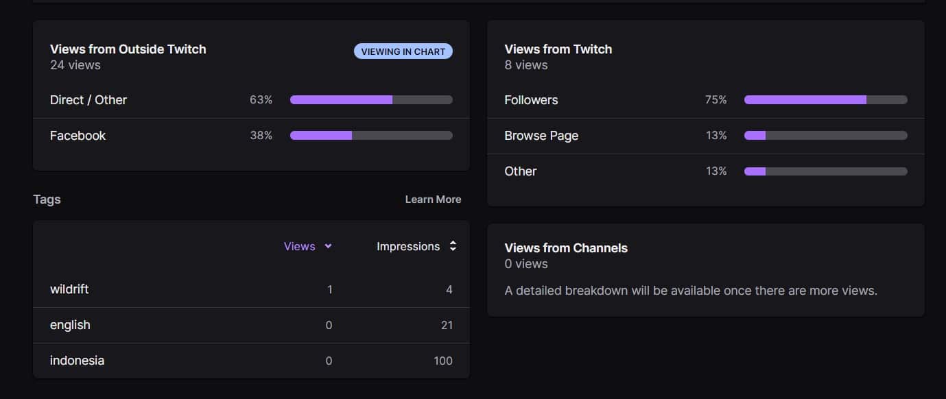Click the Views from Channels heading
The width and height of the screenshot is (946, 399).
pos(565,247)
